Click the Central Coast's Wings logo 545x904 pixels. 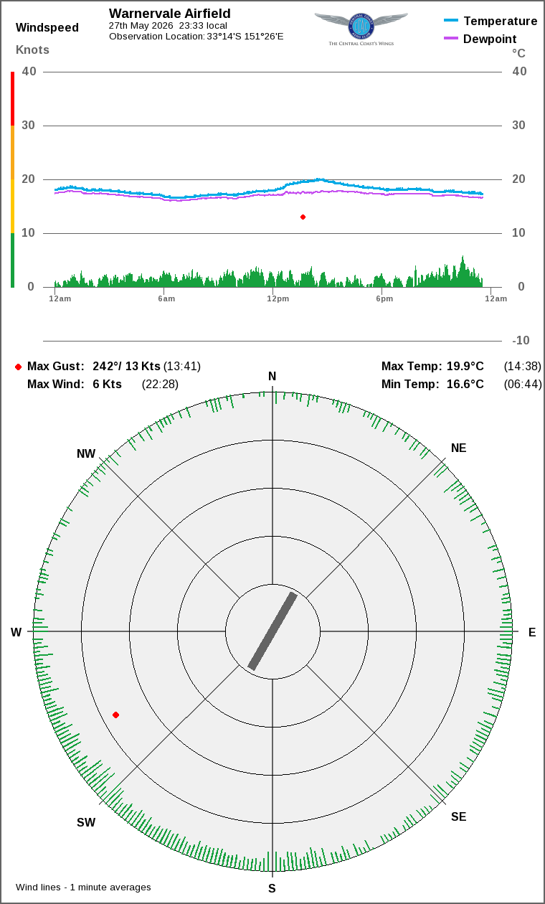361,29
